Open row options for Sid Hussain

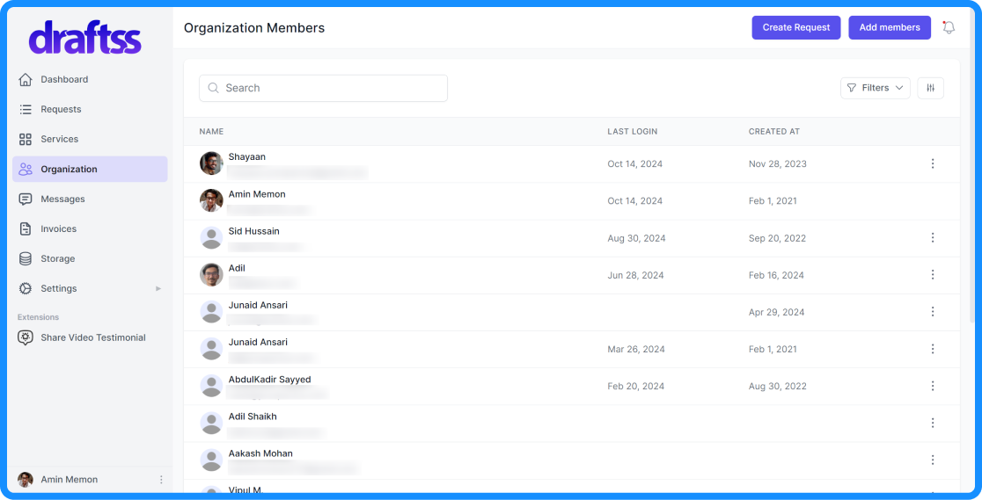pos(933,237)
